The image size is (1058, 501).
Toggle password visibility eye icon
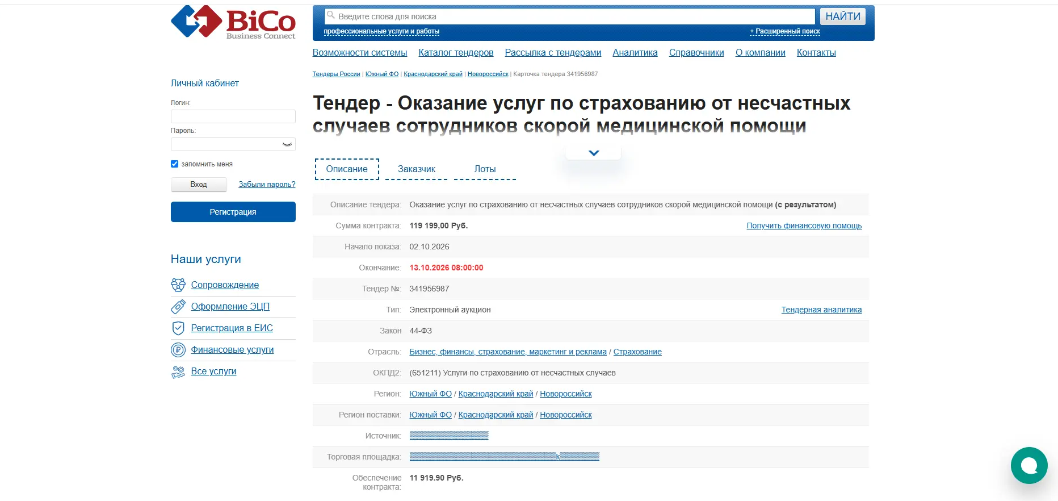pos(287,144)
